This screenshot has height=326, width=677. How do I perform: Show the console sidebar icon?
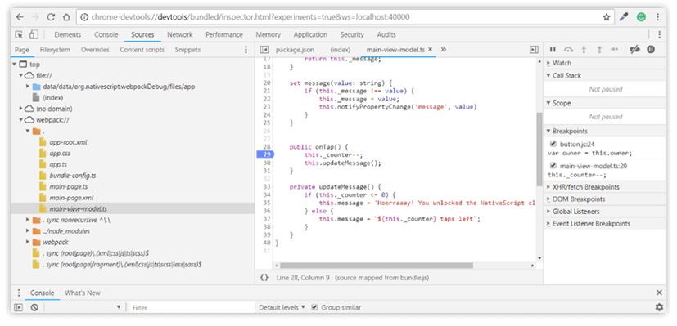tap(19, 307)
